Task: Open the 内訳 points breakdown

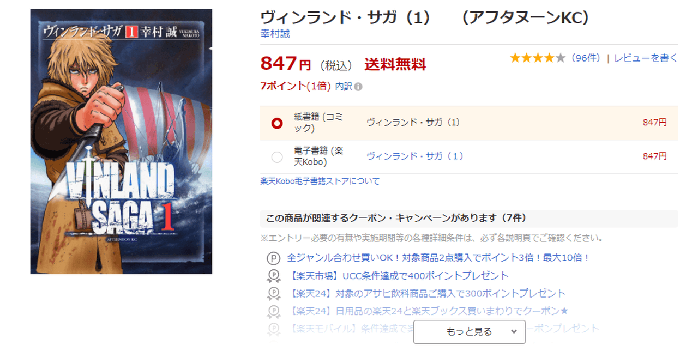Action: [x=344, y=87]
